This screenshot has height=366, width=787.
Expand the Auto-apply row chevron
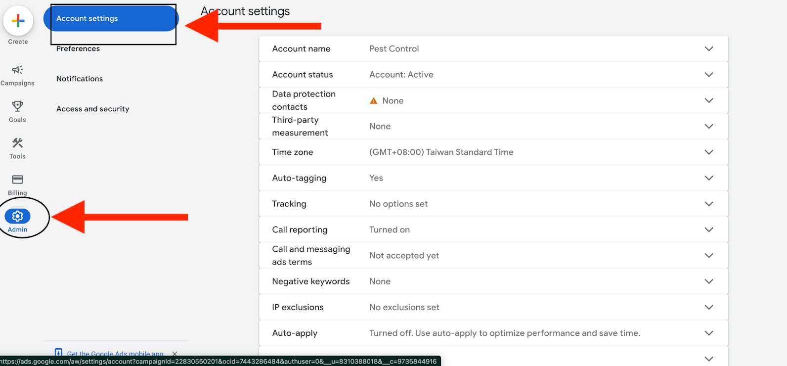(x=709, y=333)
